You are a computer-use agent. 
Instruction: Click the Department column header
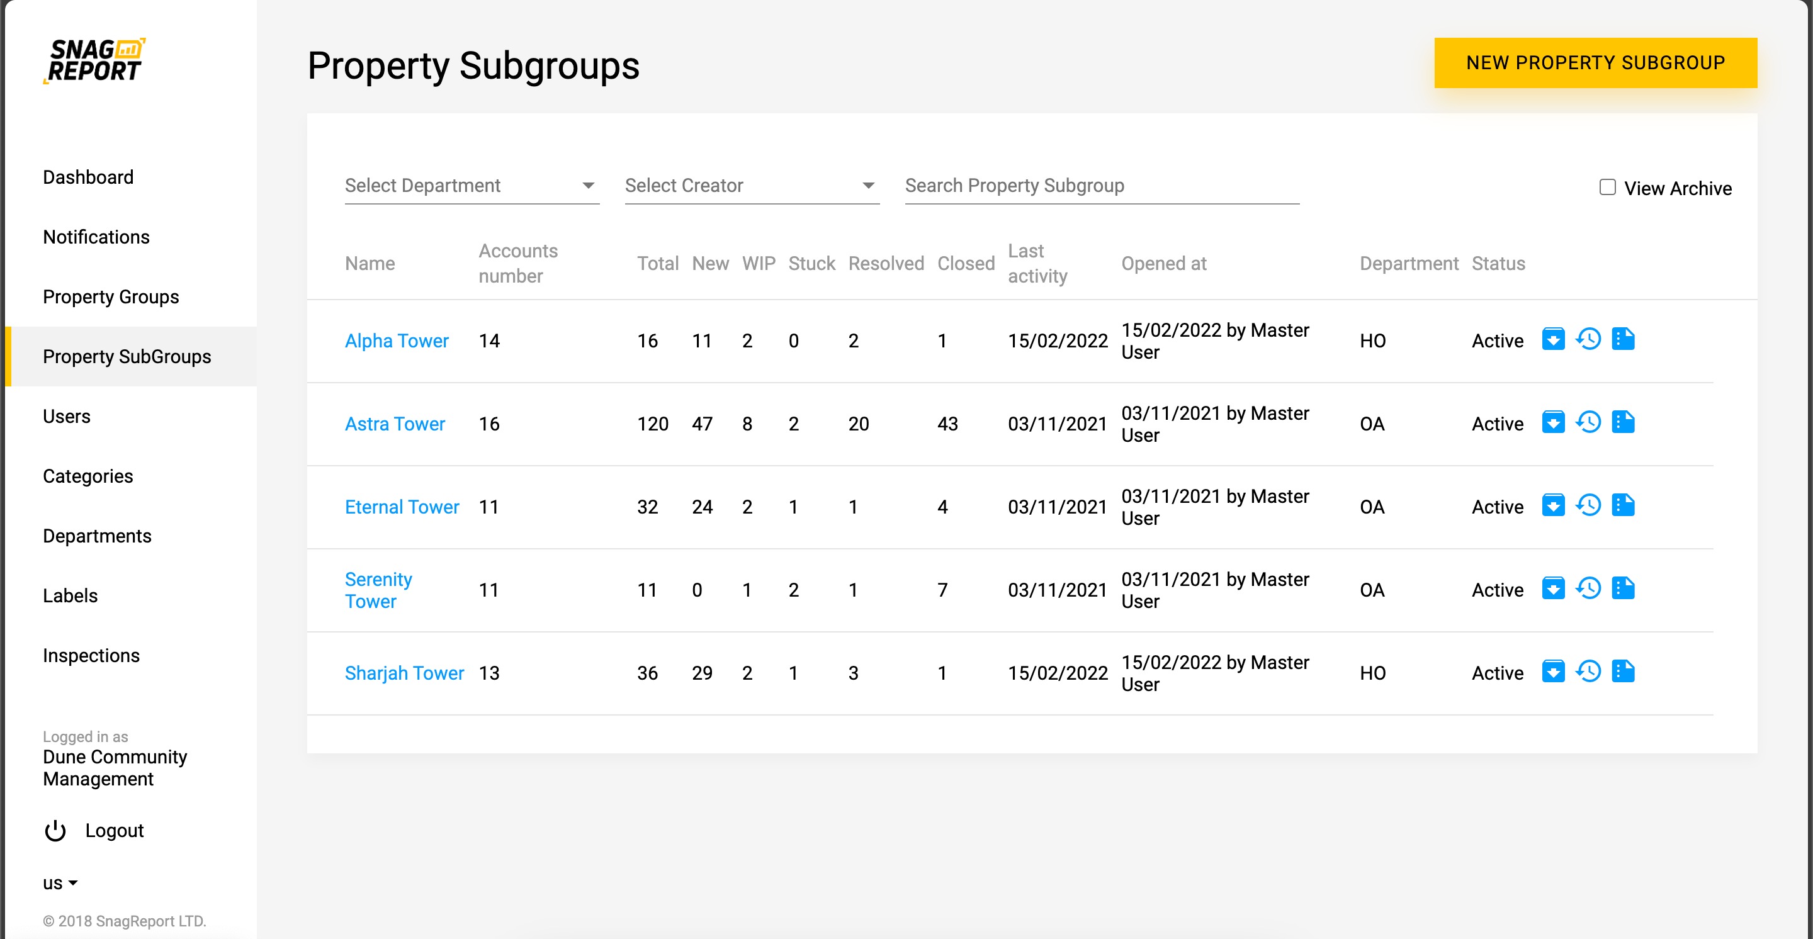pos(1408,263)
